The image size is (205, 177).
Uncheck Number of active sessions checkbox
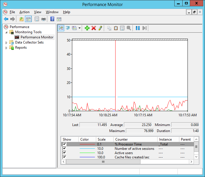pos(64,149)
